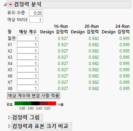Image resolution: width=133 pixels, height=131 pixels.
Task: Click the X1 예상 계수 input field
Action: tap(28, 44)
